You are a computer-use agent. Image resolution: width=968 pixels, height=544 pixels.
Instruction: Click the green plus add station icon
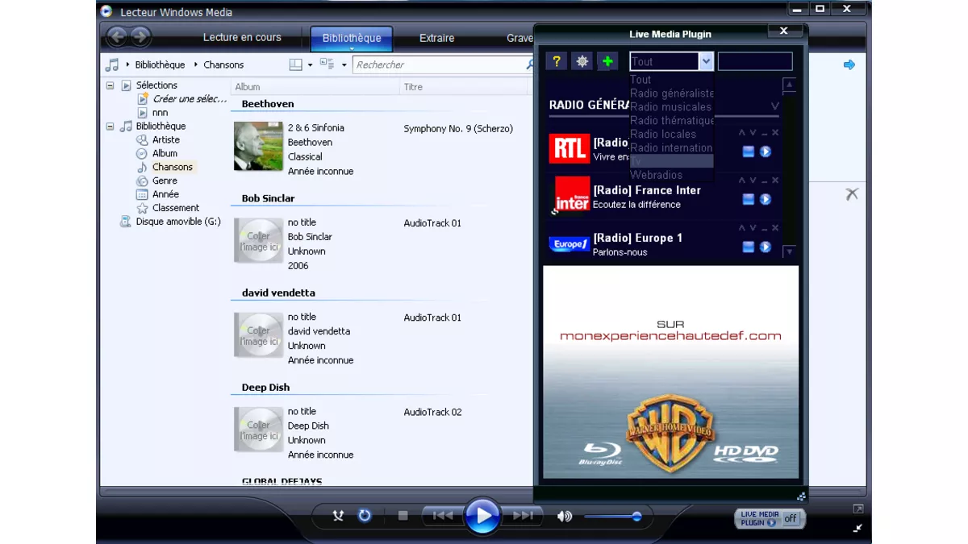[x=607, y=61]
